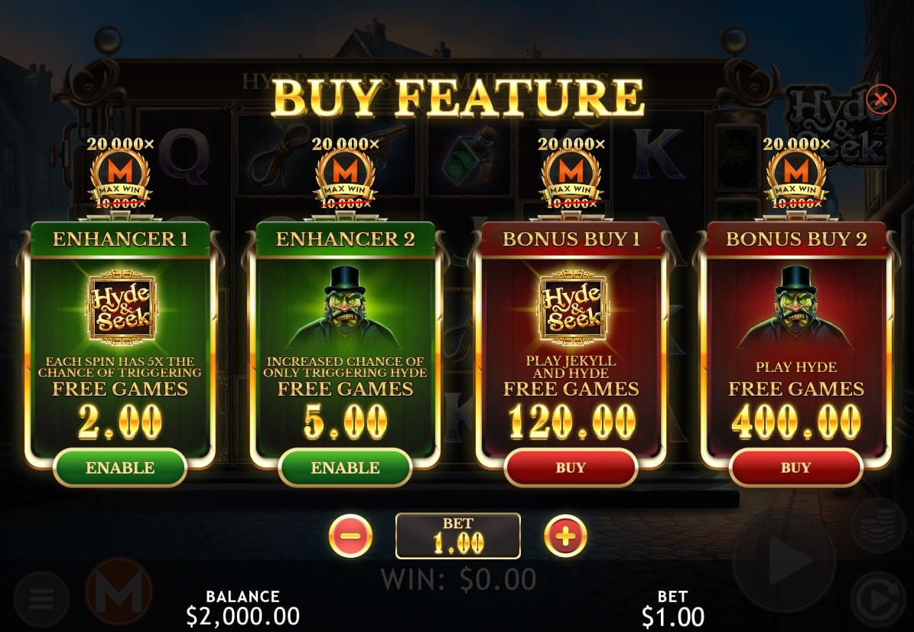Buy Bonus Buy 2 free games
The height and width of the screenshot is (632, 914).
pyautogui.click(x=795, y=467)
